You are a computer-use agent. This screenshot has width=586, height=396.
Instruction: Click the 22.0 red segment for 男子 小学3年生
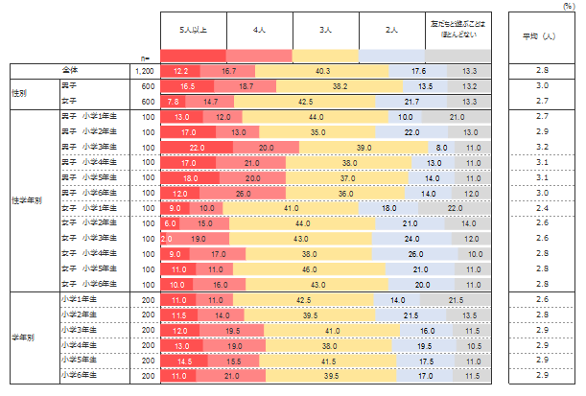[197, 146]
